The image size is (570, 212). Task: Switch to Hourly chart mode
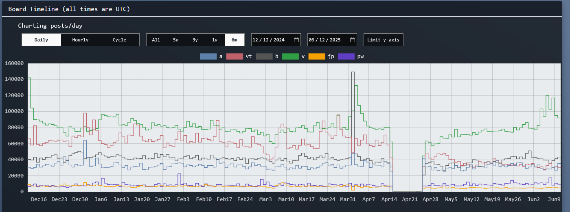80,40
